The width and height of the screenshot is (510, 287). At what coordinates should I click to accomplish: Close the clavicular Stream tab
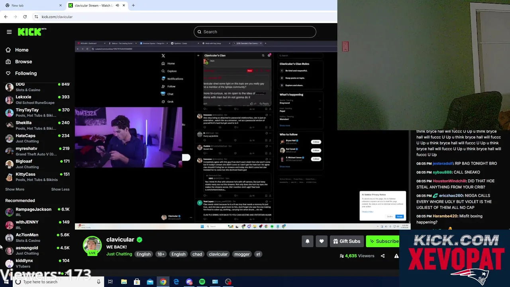(x=124, y=6)
